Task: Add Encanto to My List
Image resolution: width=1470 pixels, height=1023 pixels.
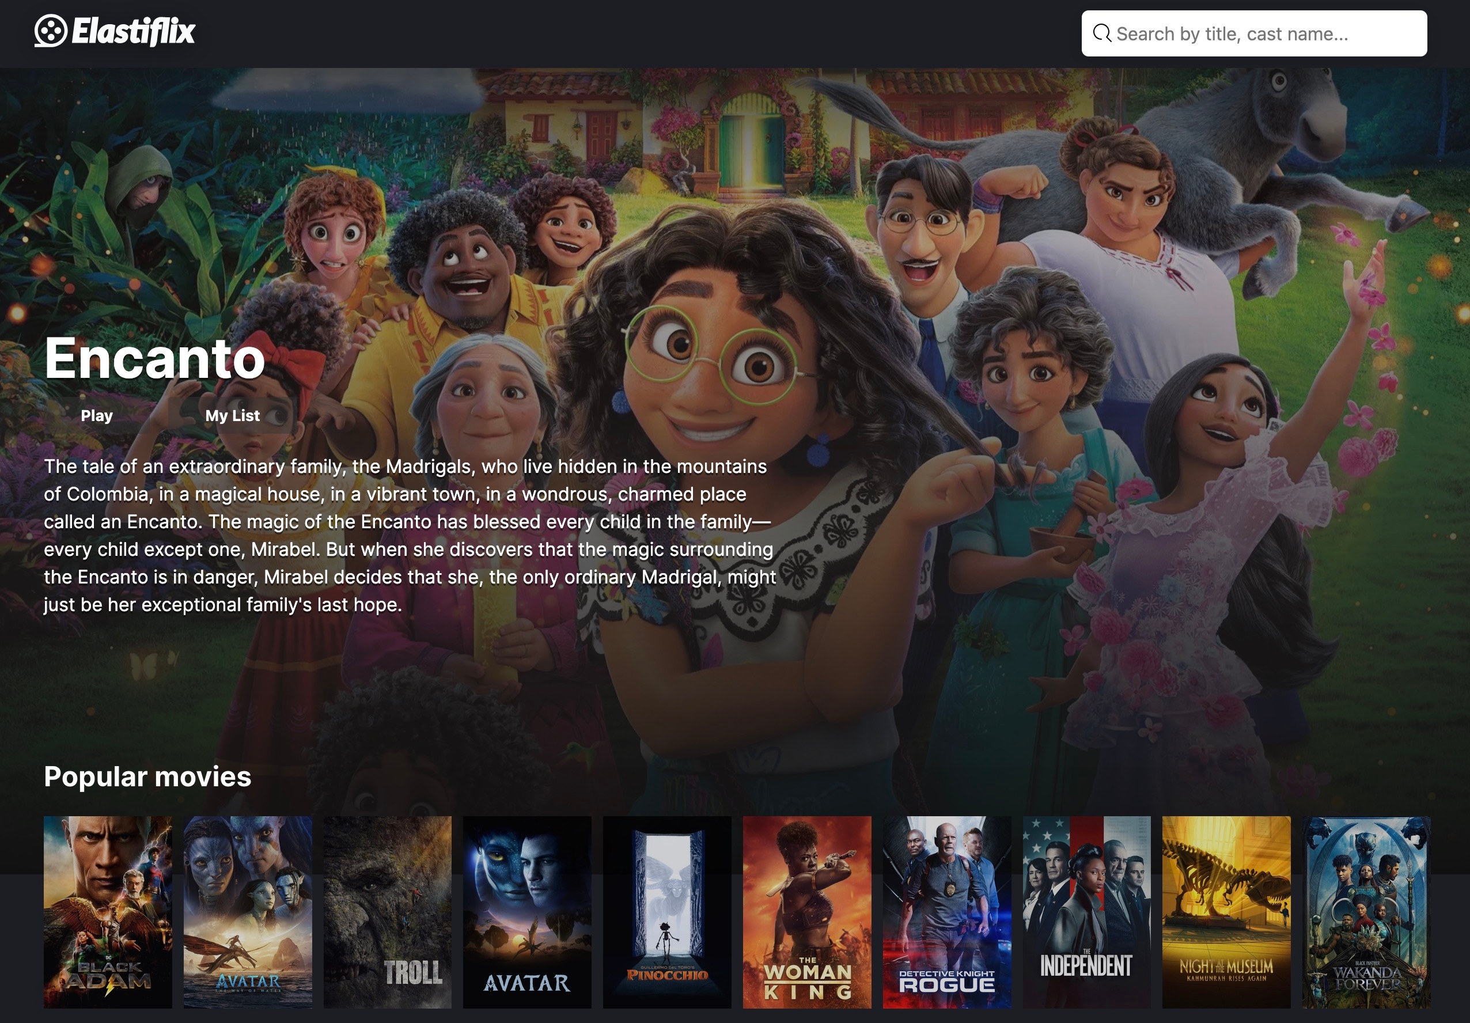Action: [x=232, y=415]
